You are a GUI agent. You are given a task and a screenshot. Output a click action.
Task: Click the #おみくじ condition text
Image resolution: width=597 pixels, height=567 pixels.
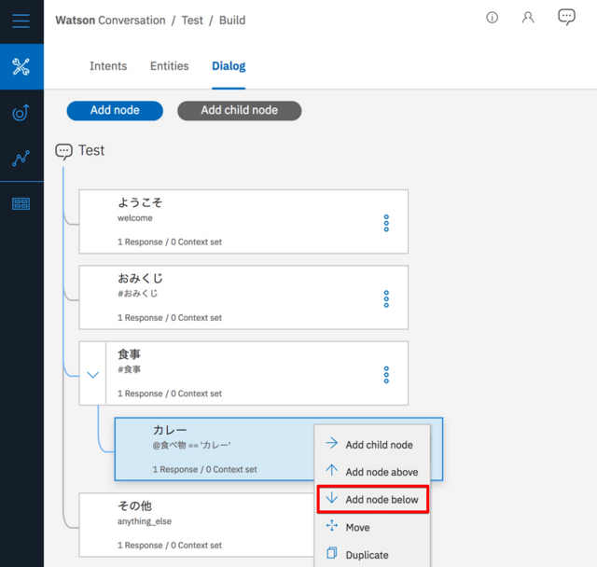click(x=137, y=294)
